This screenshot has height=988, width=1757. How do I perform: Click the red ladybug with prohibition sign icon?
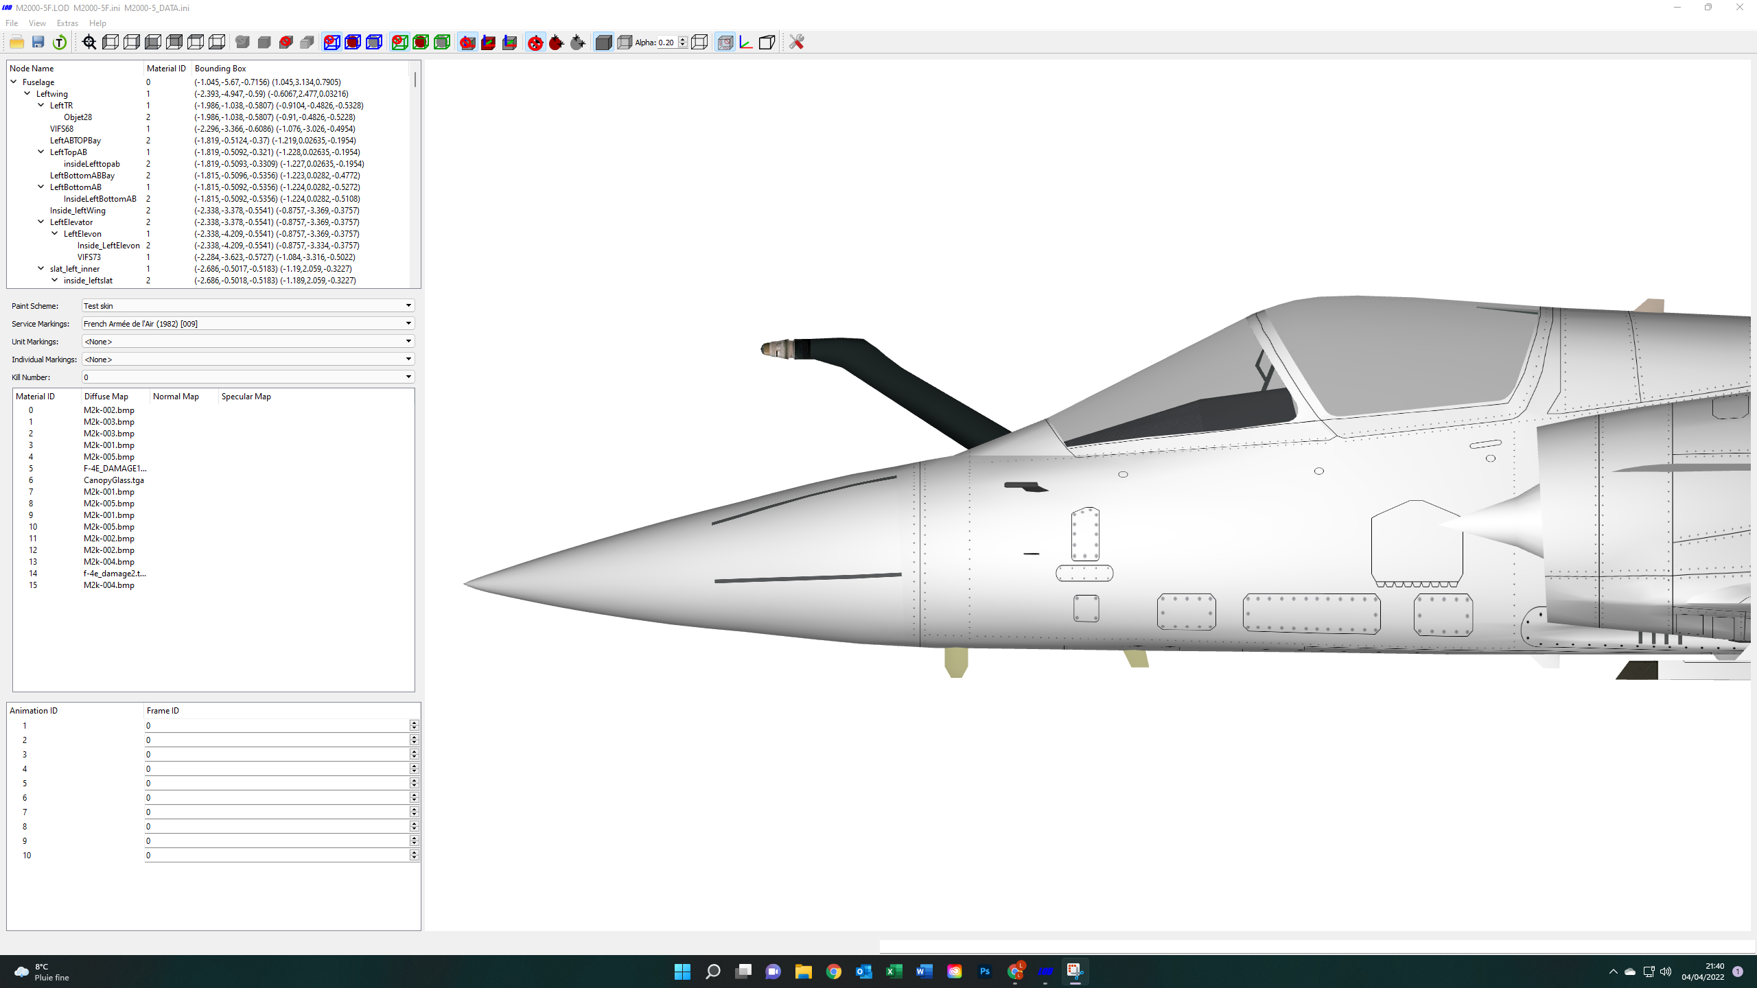pyautogui.click(x=535, y=43)
